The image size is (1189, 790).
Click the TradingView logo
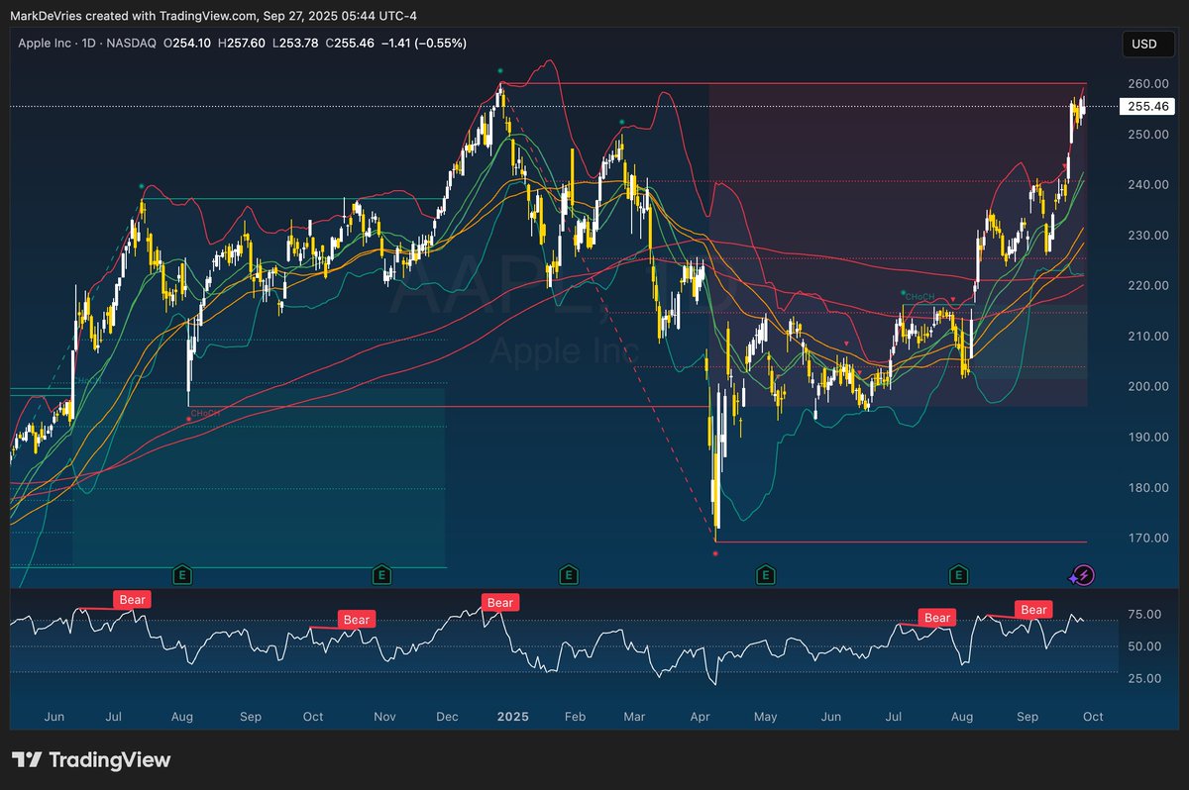click(91, 760)
